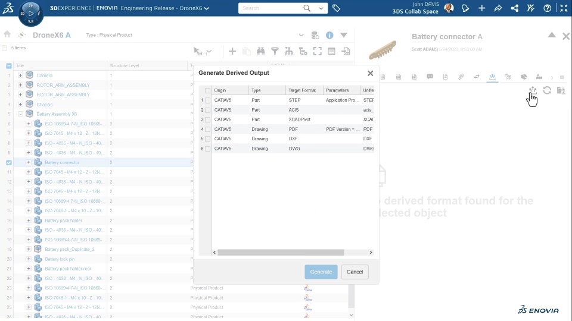Click the information icon in DroneX6 header
Image resolution: width=572 pixels, height=321 pixels.
tap(329, 35)
